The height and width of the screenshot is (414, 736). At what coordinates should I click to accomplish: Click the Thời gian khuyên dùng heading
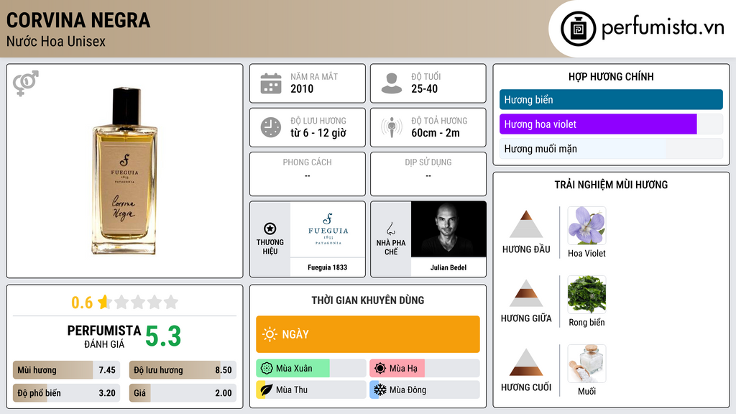[x=368, y=300]
